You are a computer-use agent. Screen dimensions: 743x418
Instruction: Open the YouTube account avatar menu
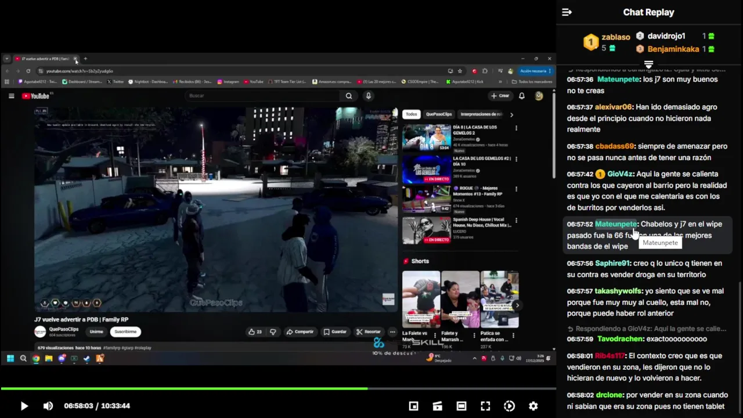click(x=539, y=96)
